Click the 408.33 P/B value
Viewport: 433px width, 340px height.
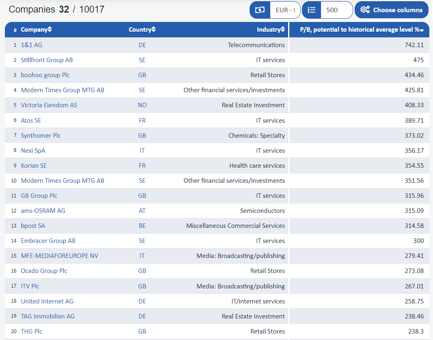(x=414, y=105)
